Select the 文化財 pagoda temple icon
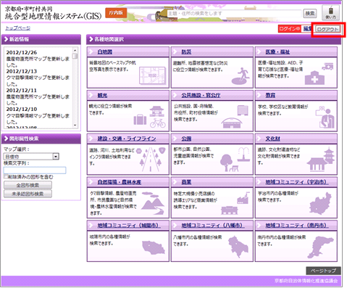The height and width of the screenshot is (288, 347). tap(321, 160)
